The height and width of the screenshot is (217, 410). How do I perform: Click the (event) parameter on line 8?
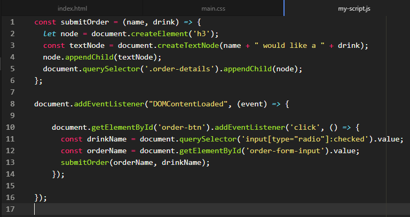coord(252,104)
